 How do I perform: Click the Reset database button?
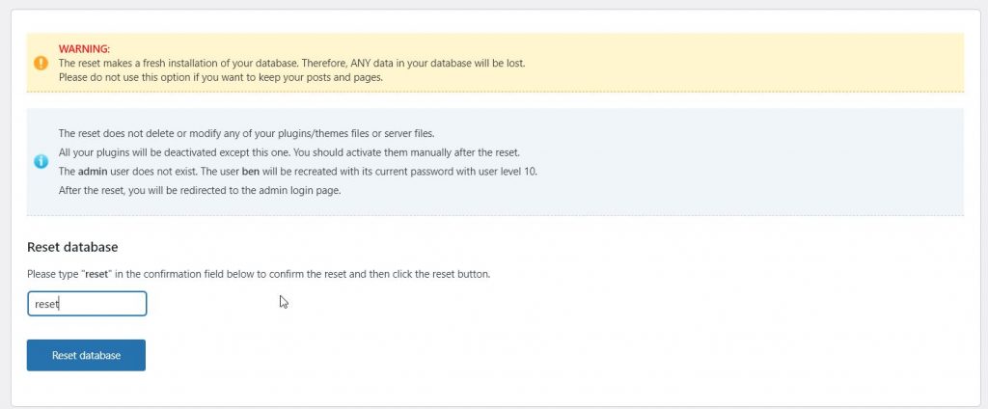tap(86, 355)
